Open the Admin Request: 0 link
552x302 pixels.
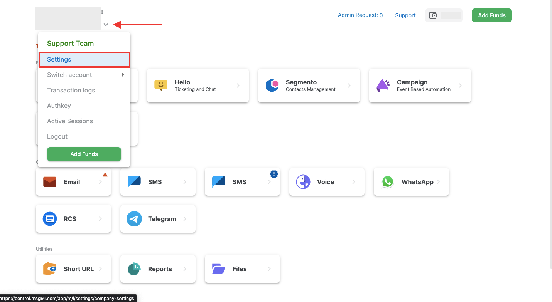coord(360,15)
